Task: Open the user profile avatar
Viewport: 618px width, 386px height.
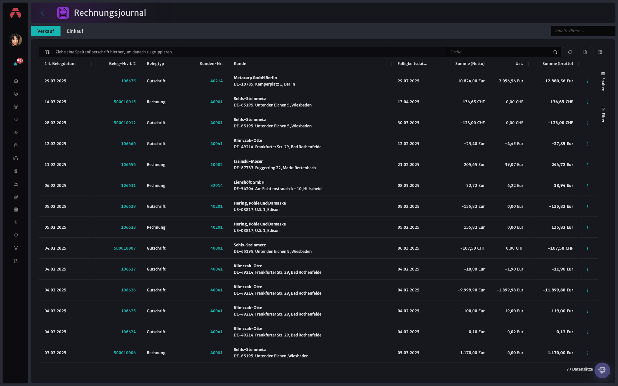Action: (x=15, y=40)
